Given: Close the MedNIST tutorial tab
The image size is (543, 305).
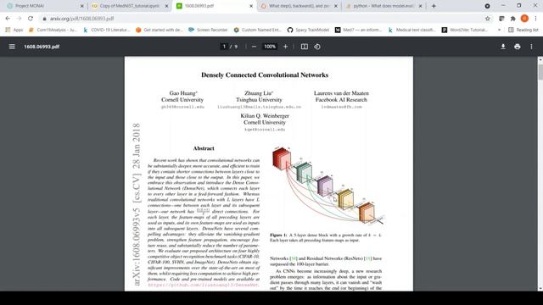Looking at the screenshot, I should 166,6.
